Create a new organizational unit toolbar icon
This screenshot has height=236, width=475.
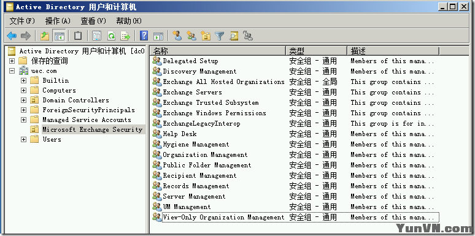[x=206, y=36]
